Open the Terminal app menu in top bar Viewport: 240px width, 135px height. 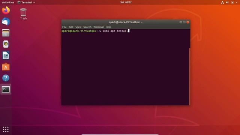[x=26, y=2]
